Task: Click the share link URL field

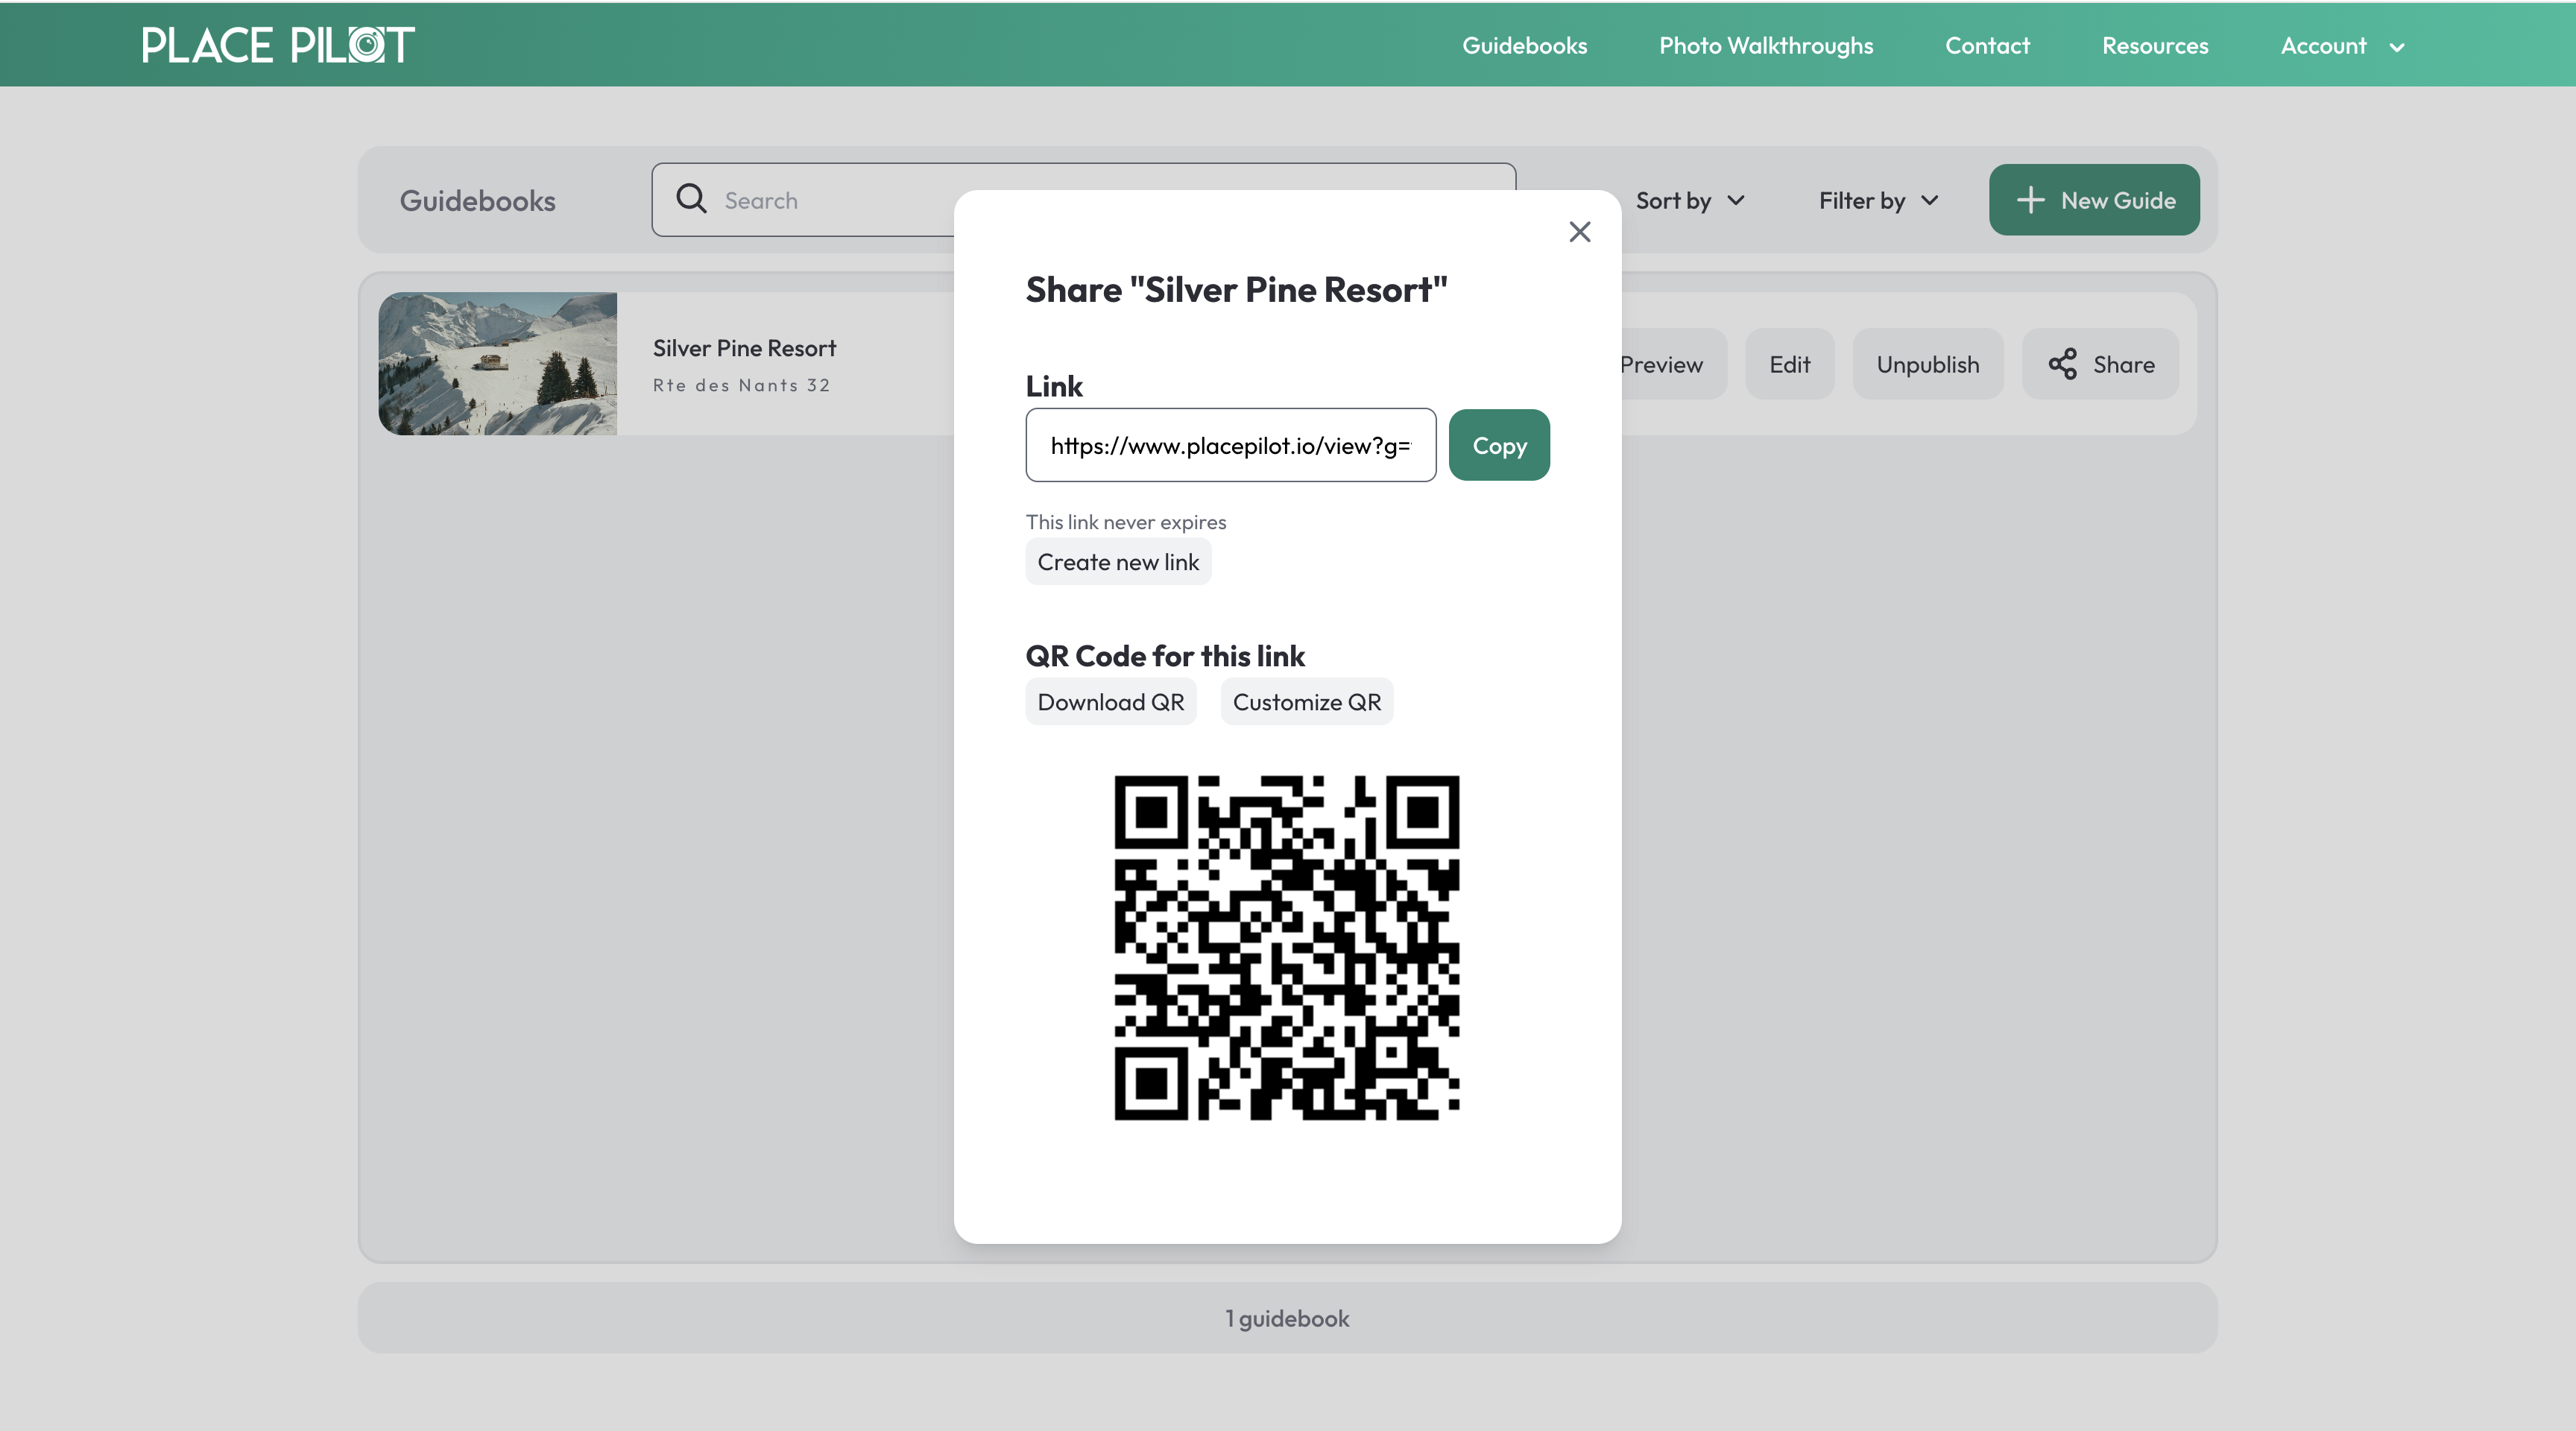Action: click(x=1230, y=445)
